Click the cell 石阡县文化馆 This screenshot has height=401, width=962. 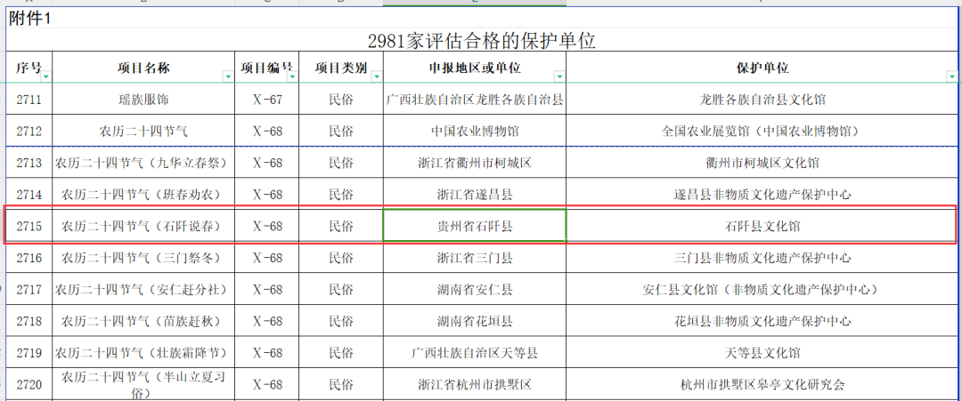pyautogui.click(x=762, y=226)
